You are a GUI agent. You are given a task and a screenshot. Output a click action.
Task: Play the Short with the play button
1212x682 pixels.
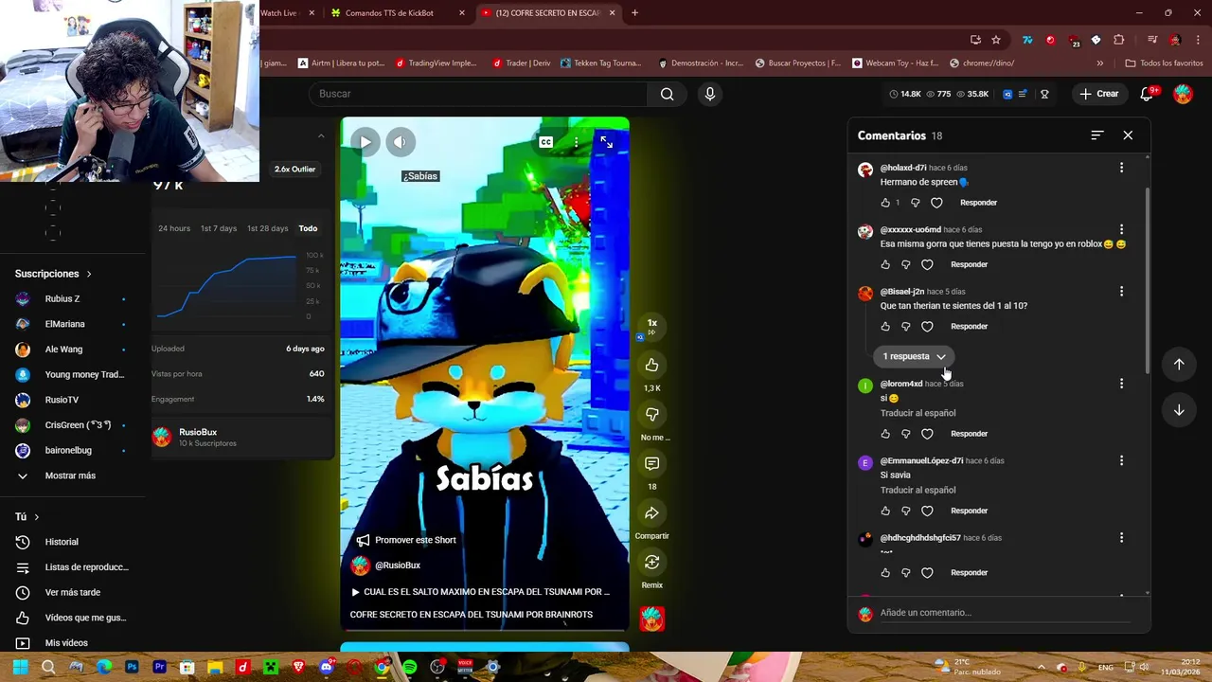point(365,142)
